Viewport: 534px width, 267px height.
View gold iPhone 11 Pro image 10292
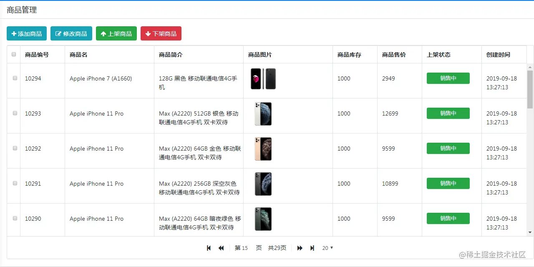point(263,149)
